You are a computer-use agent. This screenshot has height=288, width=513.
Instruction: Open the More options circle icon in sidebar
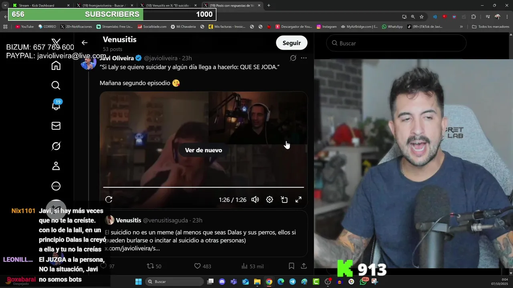(x=56, y=186)
